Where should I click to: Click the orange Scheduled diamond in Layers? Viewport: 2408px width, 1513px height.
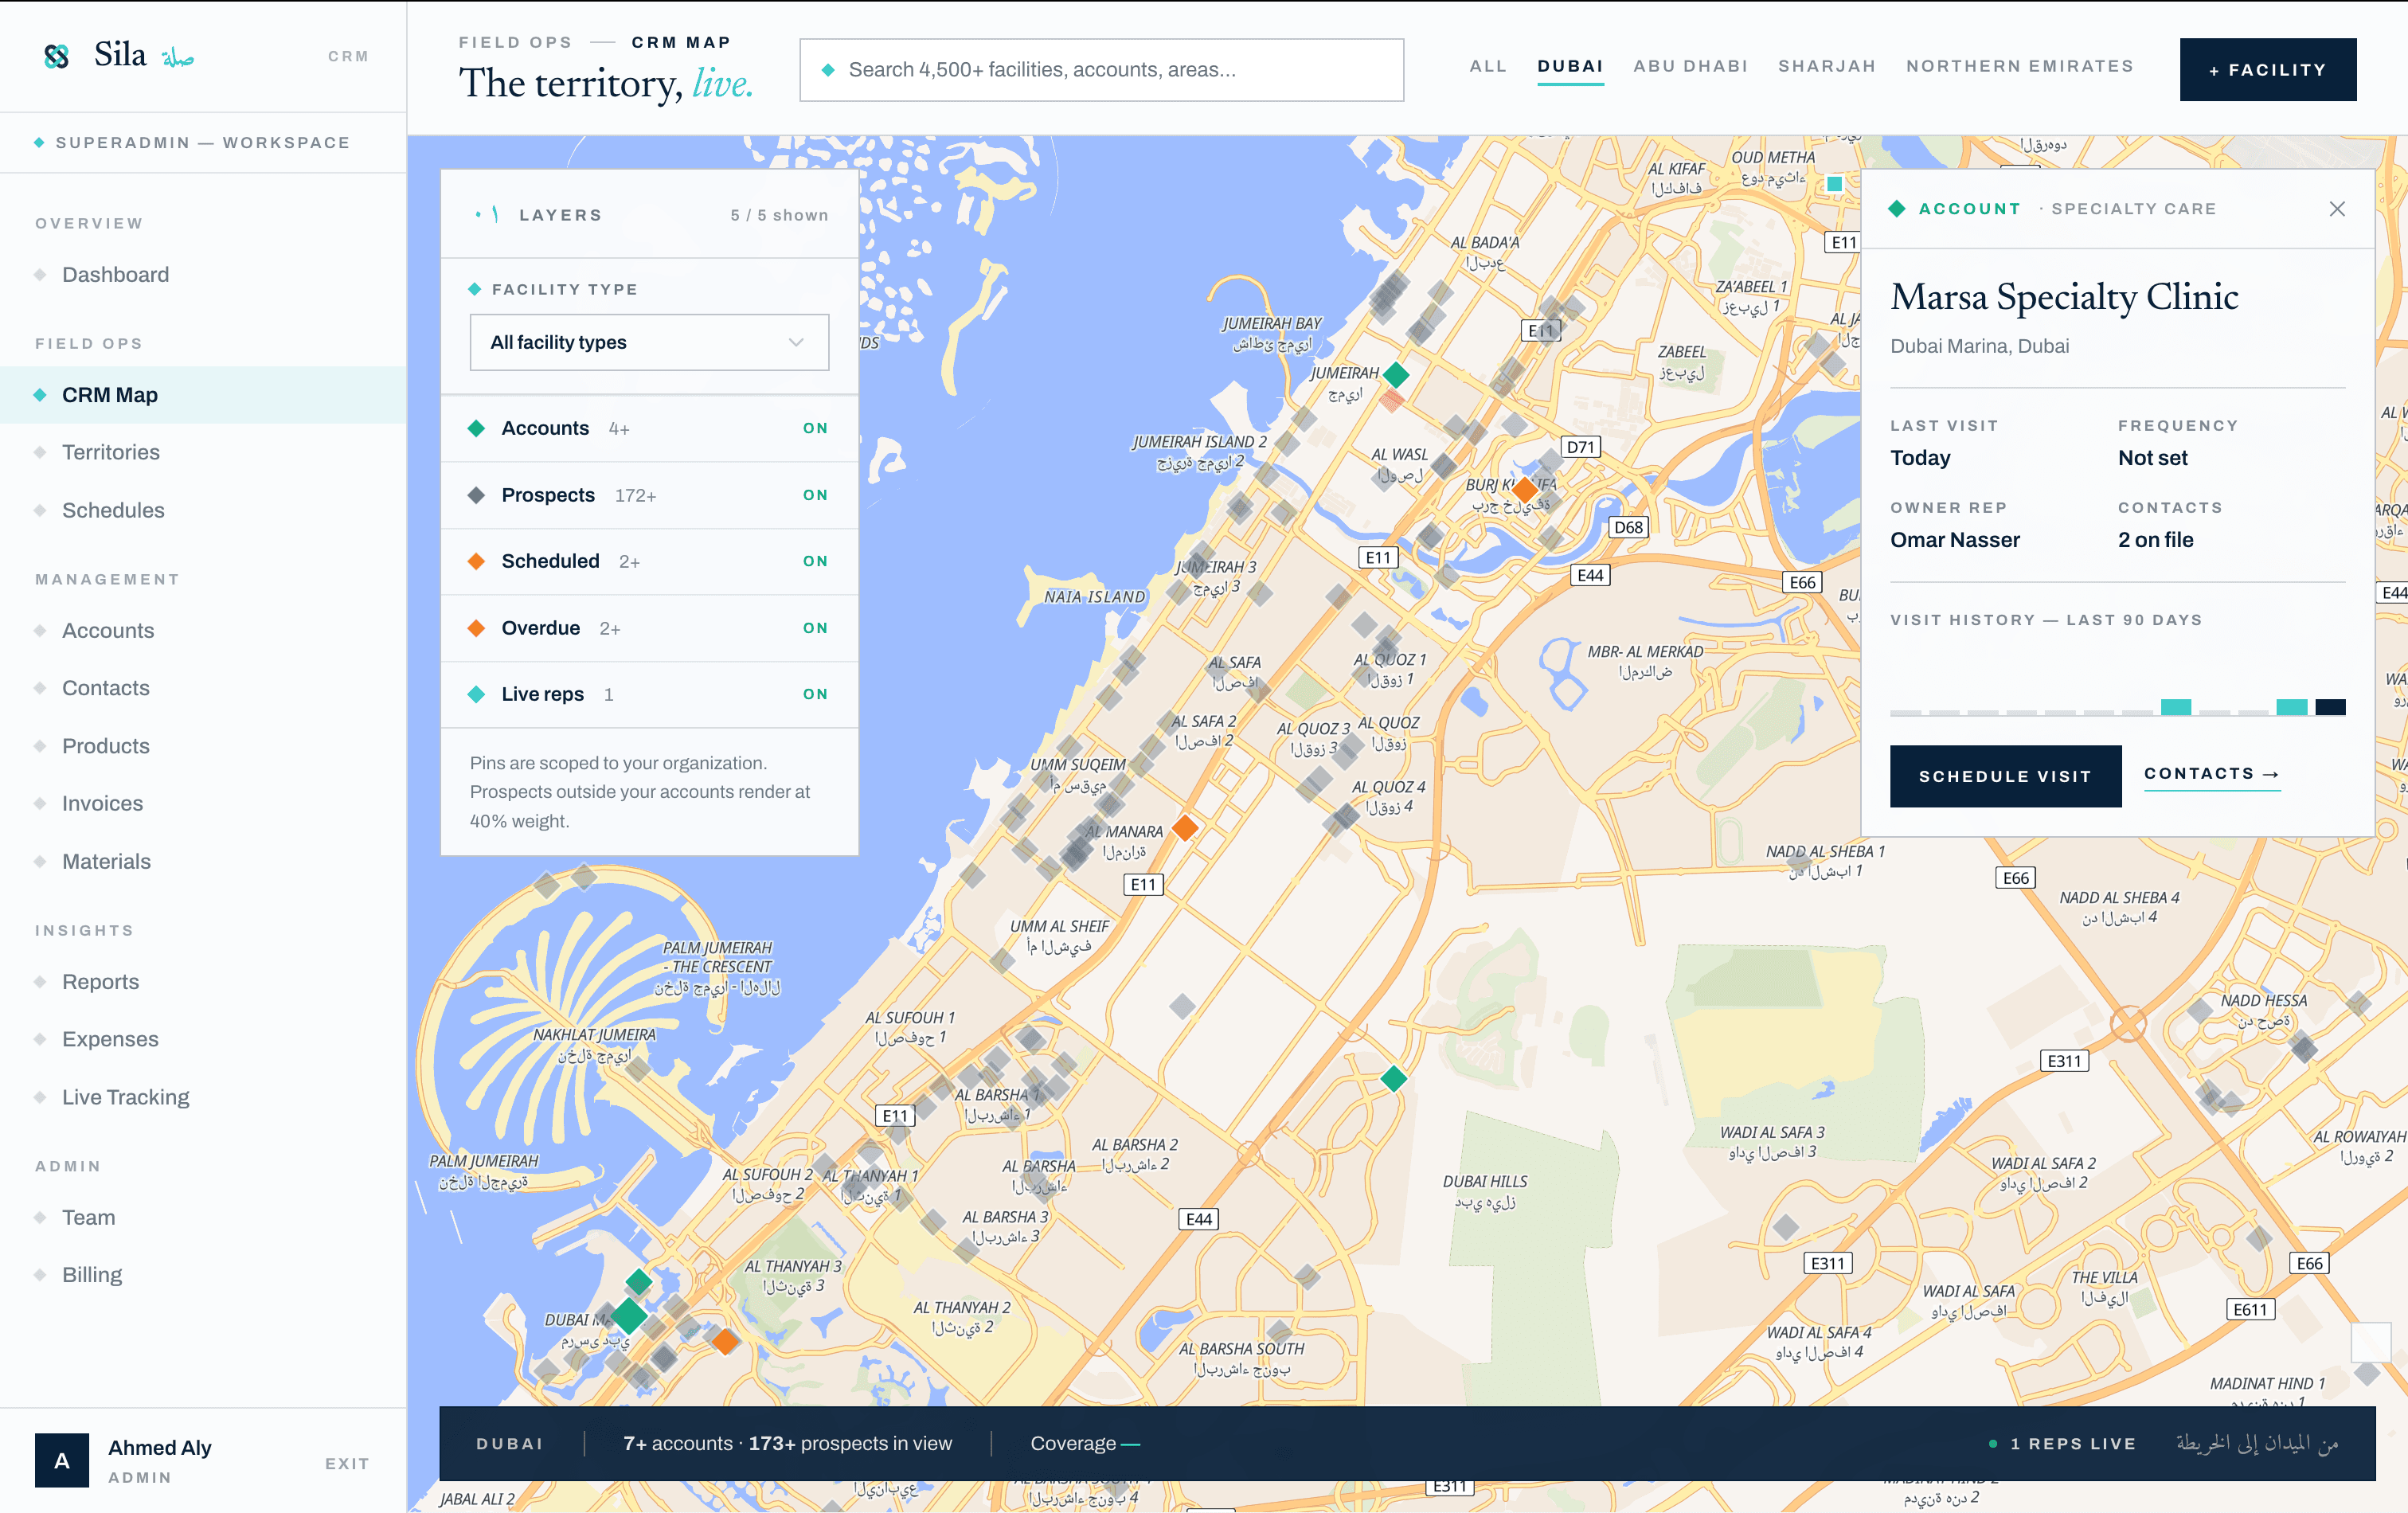click(x=476, y=561)
